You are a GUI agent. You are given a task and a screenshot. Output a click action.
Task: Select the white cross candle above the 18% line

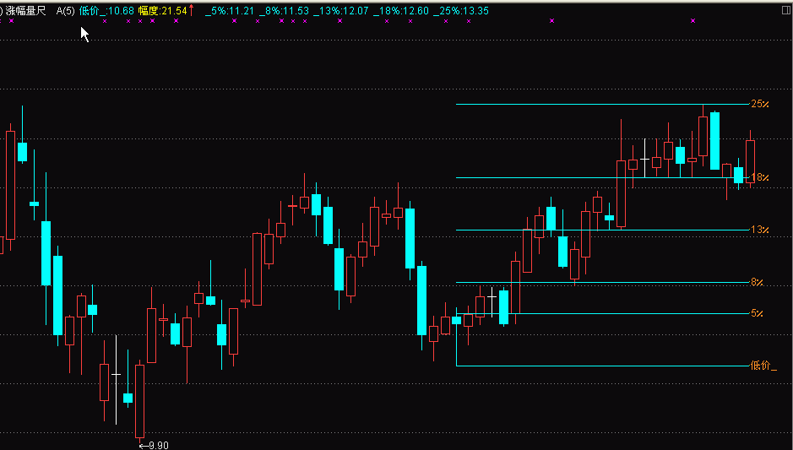coord(645,158)
